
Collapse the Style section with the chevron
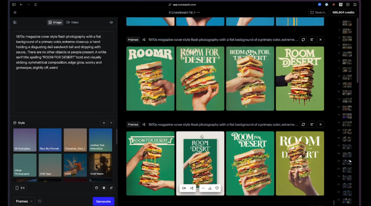tap(111, 123)
